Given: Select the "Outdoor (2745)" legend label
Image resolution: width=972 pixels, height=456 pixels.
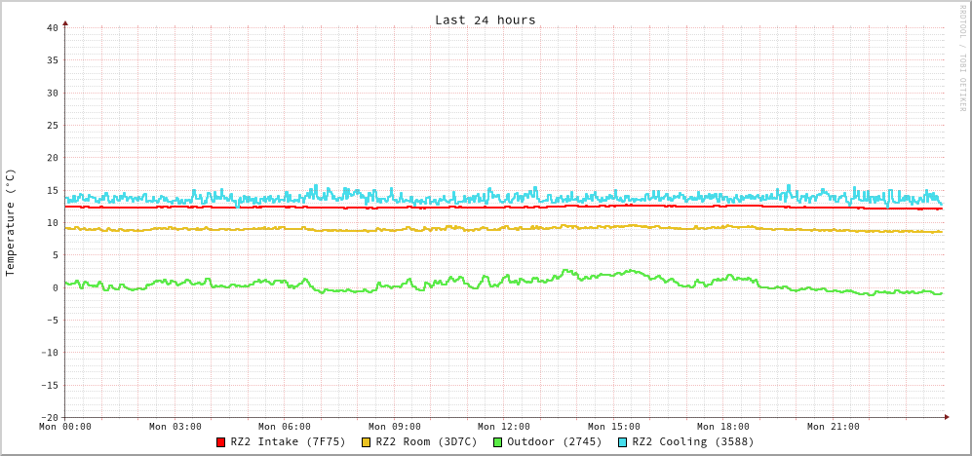Looking at the screenshot, I should (x=554, y=441).
